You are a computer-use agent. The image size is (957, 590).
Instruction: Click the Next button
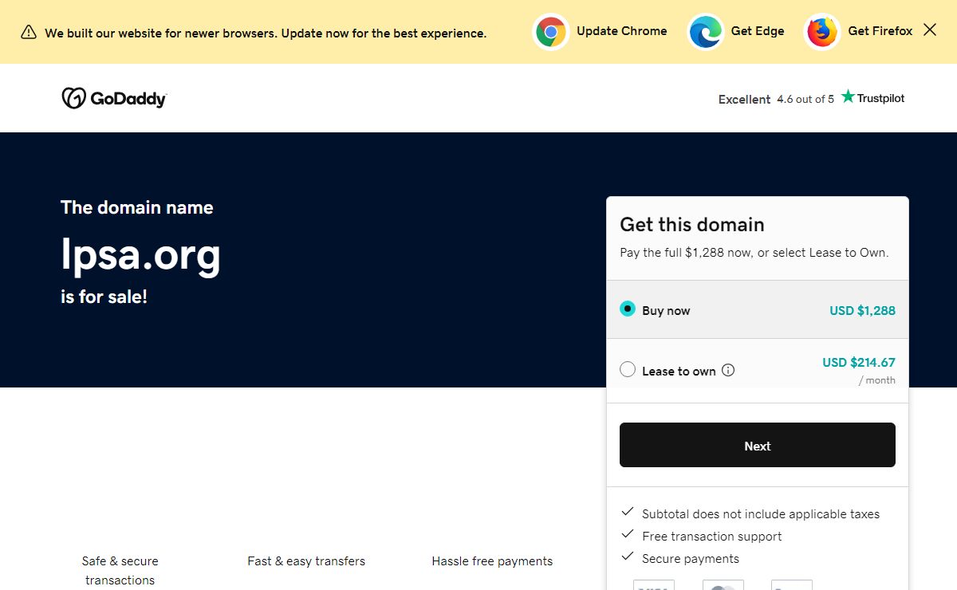coord(758,445)
